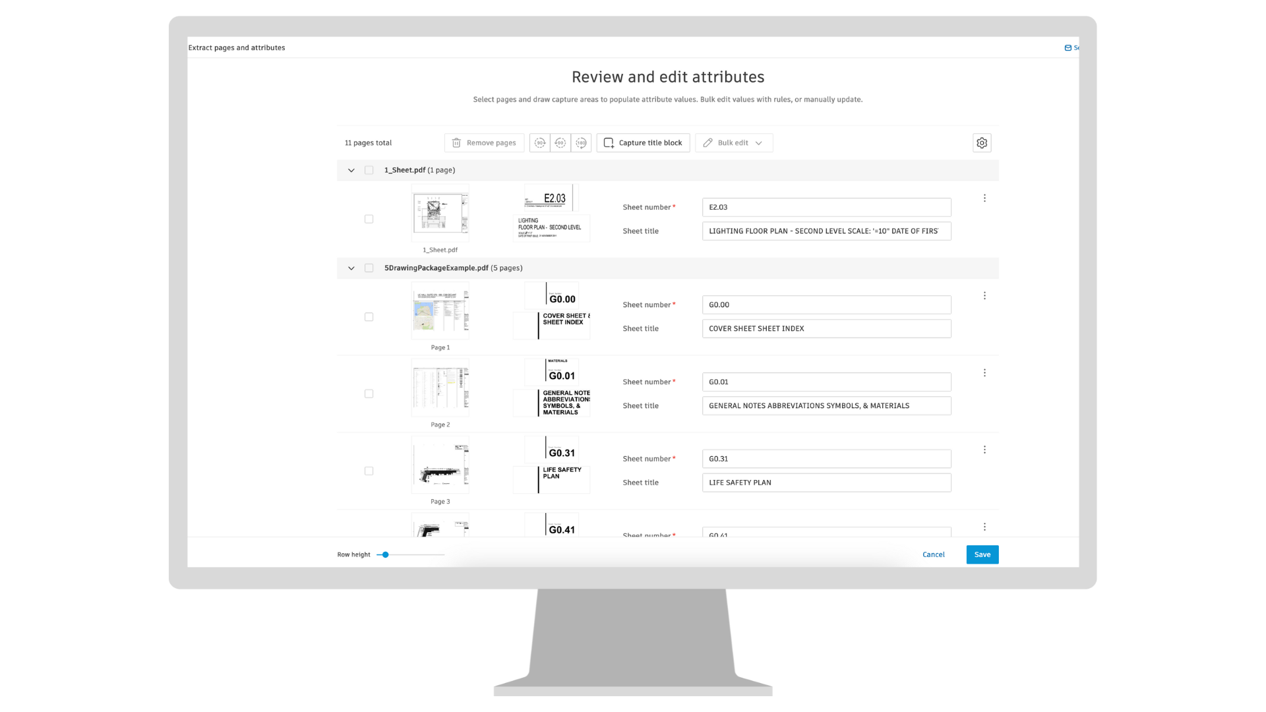Select the checkbox for Page 2
Screen dimensions: 1266x712
coord(369,394)
